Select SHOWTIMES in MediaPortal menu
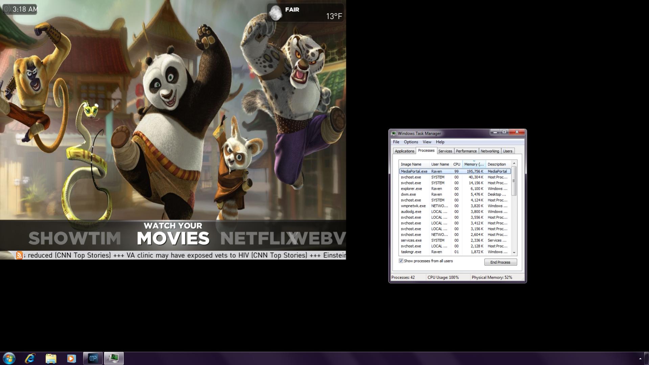 pos(74,238)
